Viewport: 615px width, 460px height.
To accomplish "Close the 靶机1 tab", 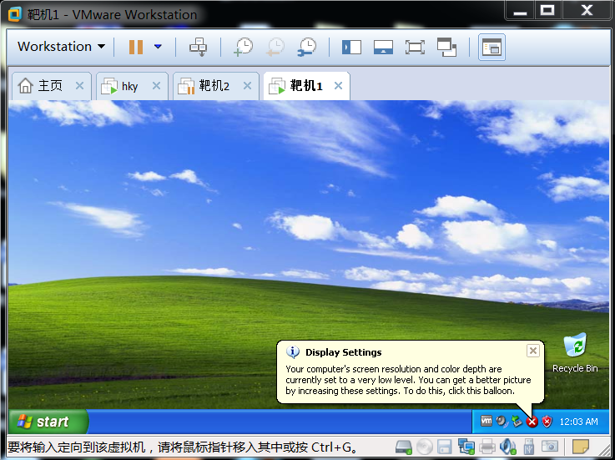I will (339, 85).
